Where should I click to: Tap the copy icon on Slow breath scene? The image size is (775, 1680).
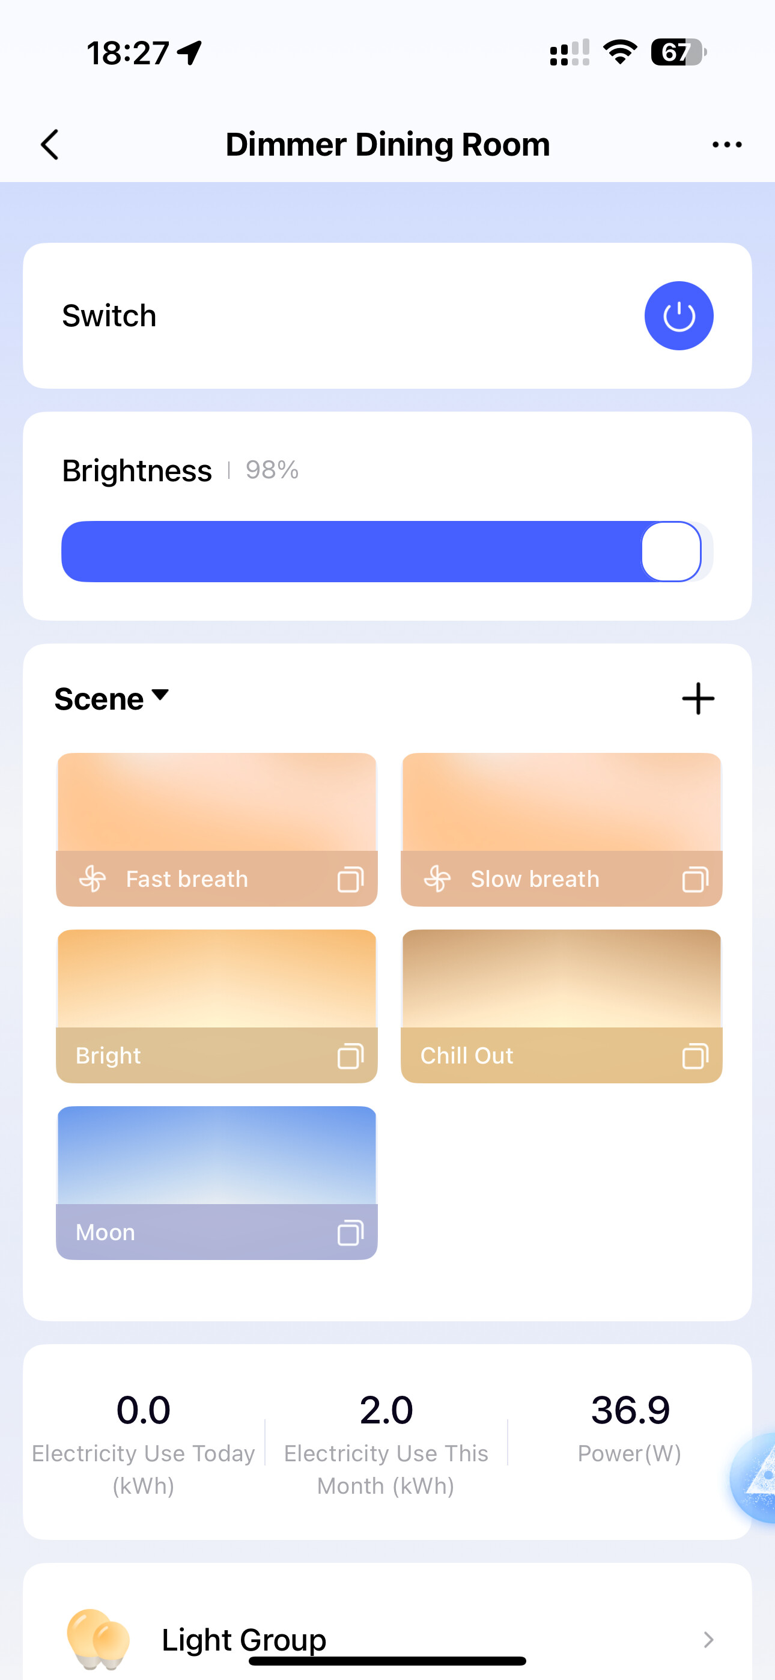tap(694, 879)
